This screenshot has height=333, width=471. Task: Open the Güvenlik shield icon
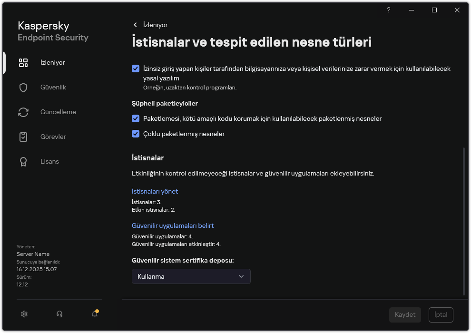pos(23,88)
